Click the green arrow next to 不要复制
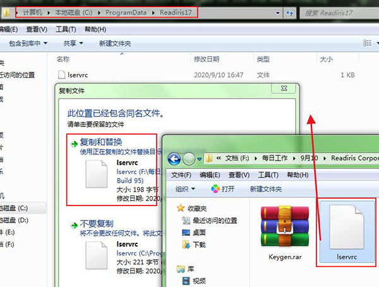 click(74, 226)
